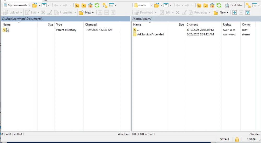Go to remote root directory
261x143 pixels.
coord(206,5)
